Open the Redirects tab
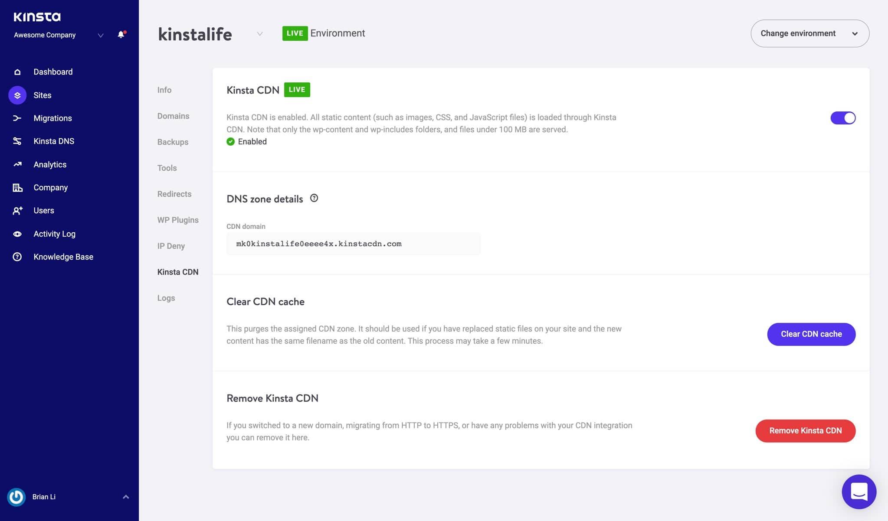This screenshot has width=888, height=521. (x=174, y=194)
